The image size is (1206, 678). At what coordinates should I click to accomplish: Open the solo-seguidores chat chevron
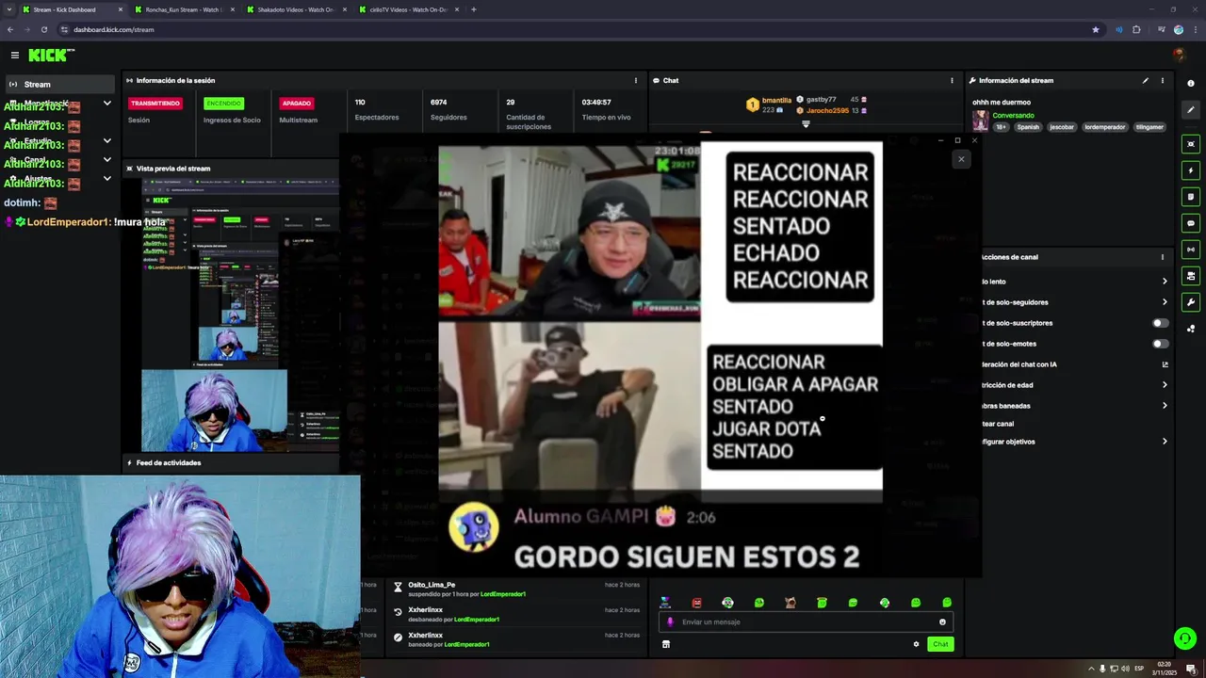click(x=1165, y=302)
